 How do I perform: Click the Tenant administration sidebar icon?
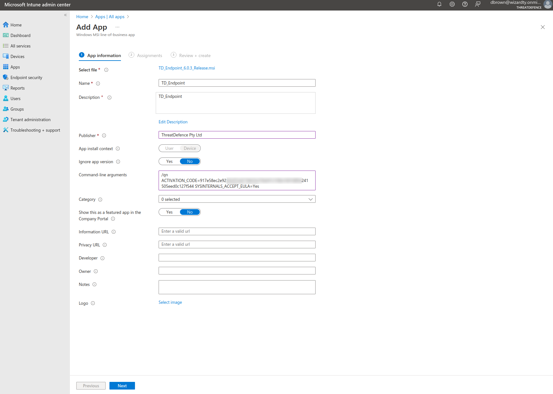click(x=6, y=120)
